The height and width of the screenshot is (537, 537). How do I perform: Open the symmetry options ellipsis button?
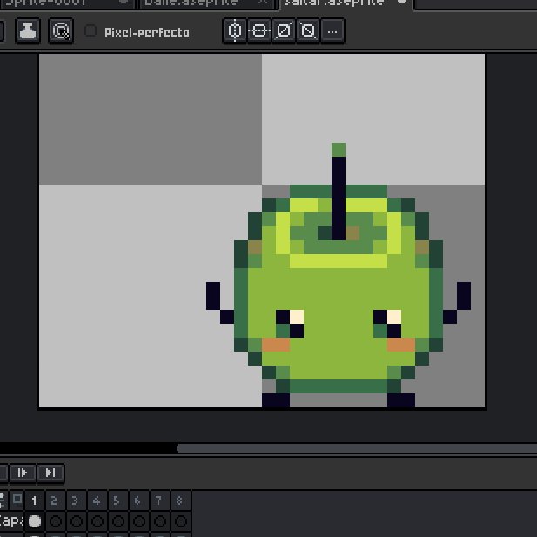[332, 30]
